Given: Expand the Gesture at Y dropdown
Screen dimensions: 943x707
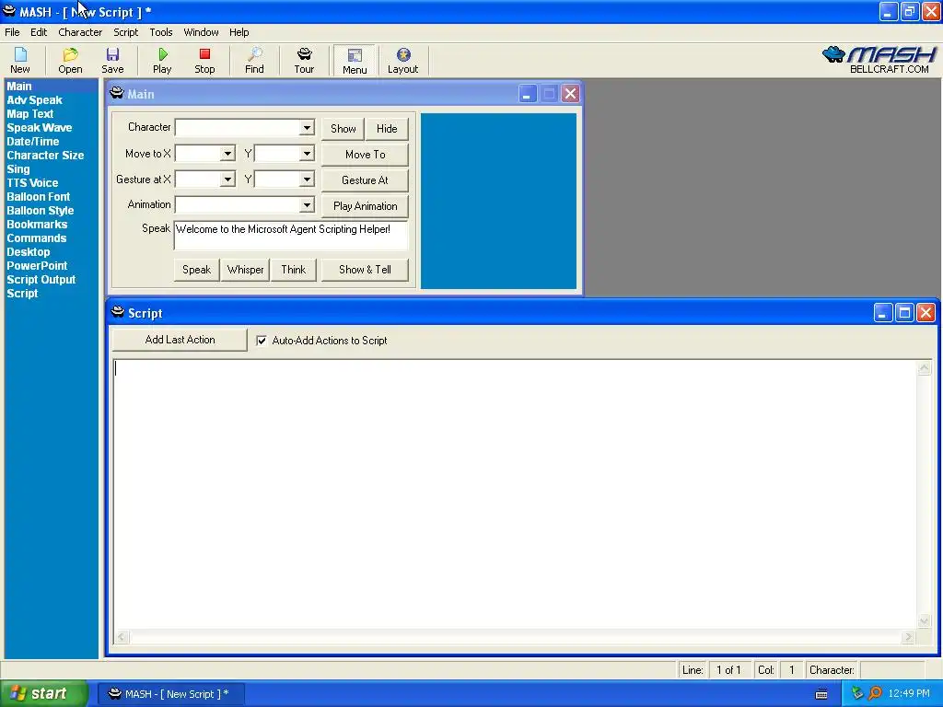Looking at the screenshot, I should click(x=307, y=180).
